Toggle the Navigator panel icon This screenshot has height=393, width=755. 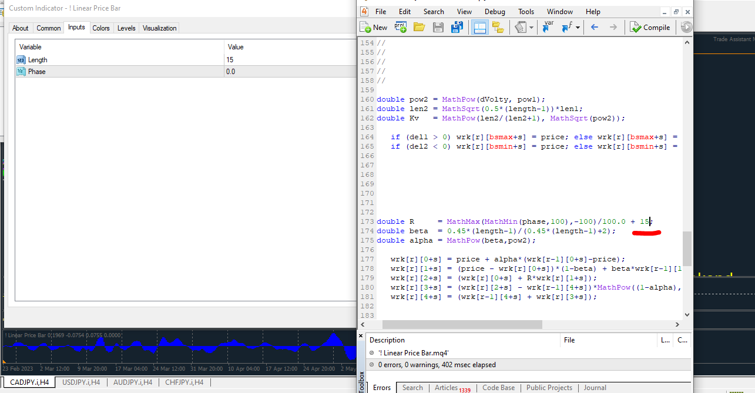click(479, 27)
